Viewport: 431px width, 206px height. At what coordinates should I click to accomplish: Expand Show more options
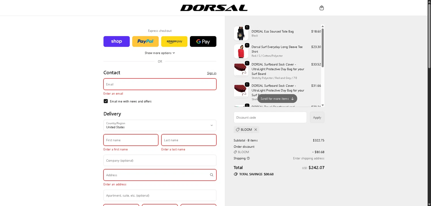[x=160, y=53]
